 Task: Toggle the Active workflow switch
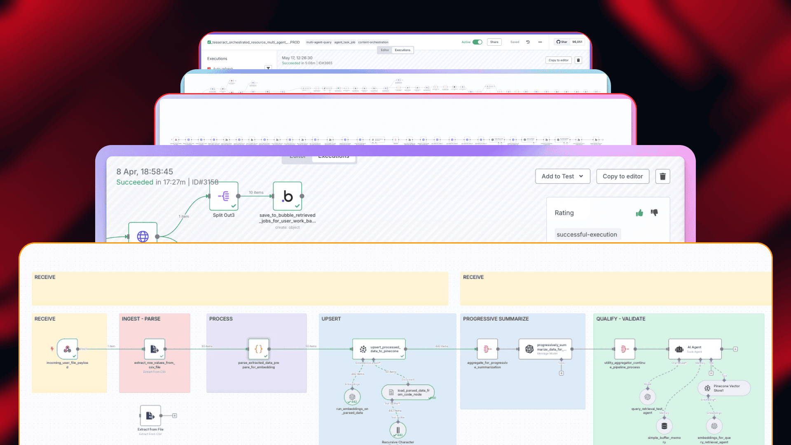(477, 42)
